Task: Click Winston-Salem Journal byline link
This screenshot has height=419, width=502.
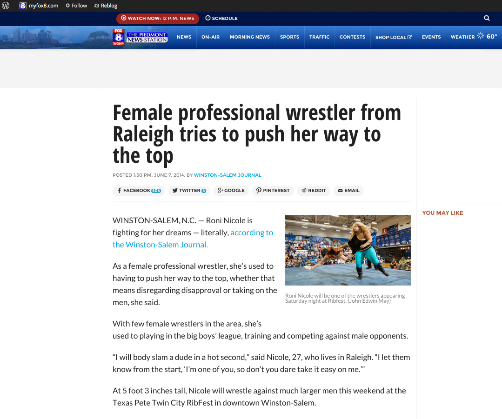Action: tap(228, 175)
